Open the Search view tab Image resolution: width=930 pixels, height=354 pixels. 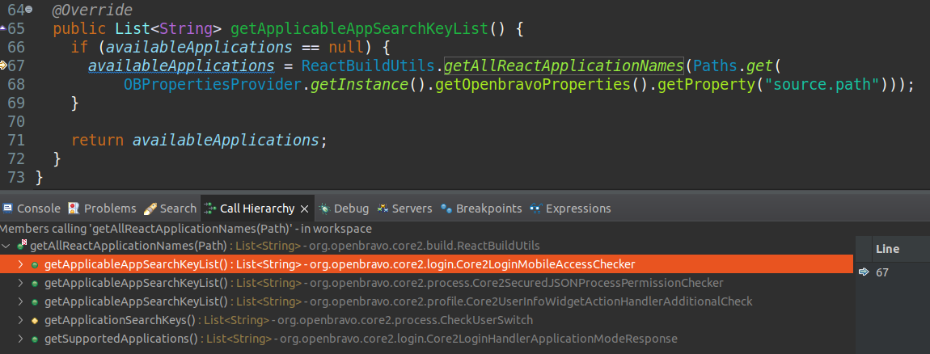point(170,209)
